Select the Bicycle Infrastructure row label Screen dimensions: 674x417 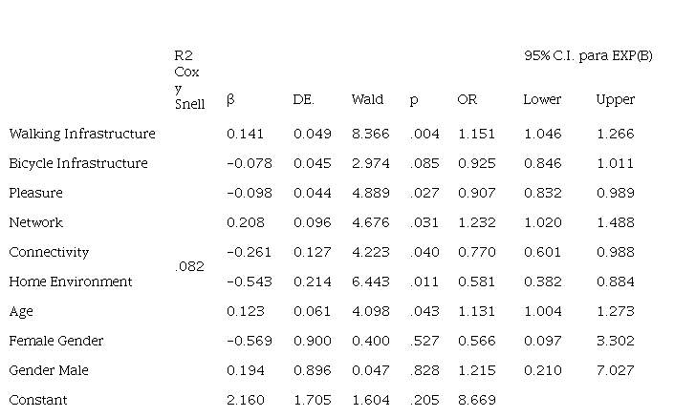[x=78, y=163]
